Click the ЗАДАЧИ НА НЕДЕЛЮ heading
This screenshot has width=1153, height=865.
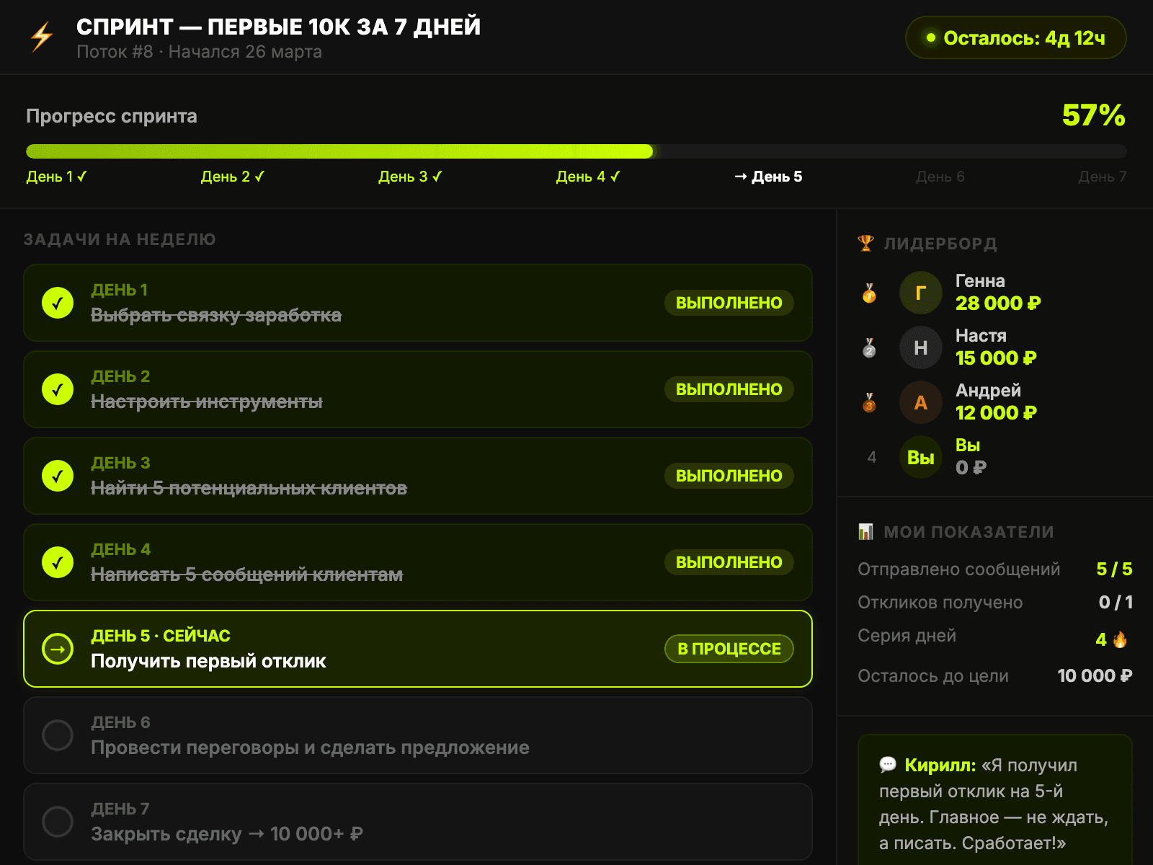click(x=120, y=239)
